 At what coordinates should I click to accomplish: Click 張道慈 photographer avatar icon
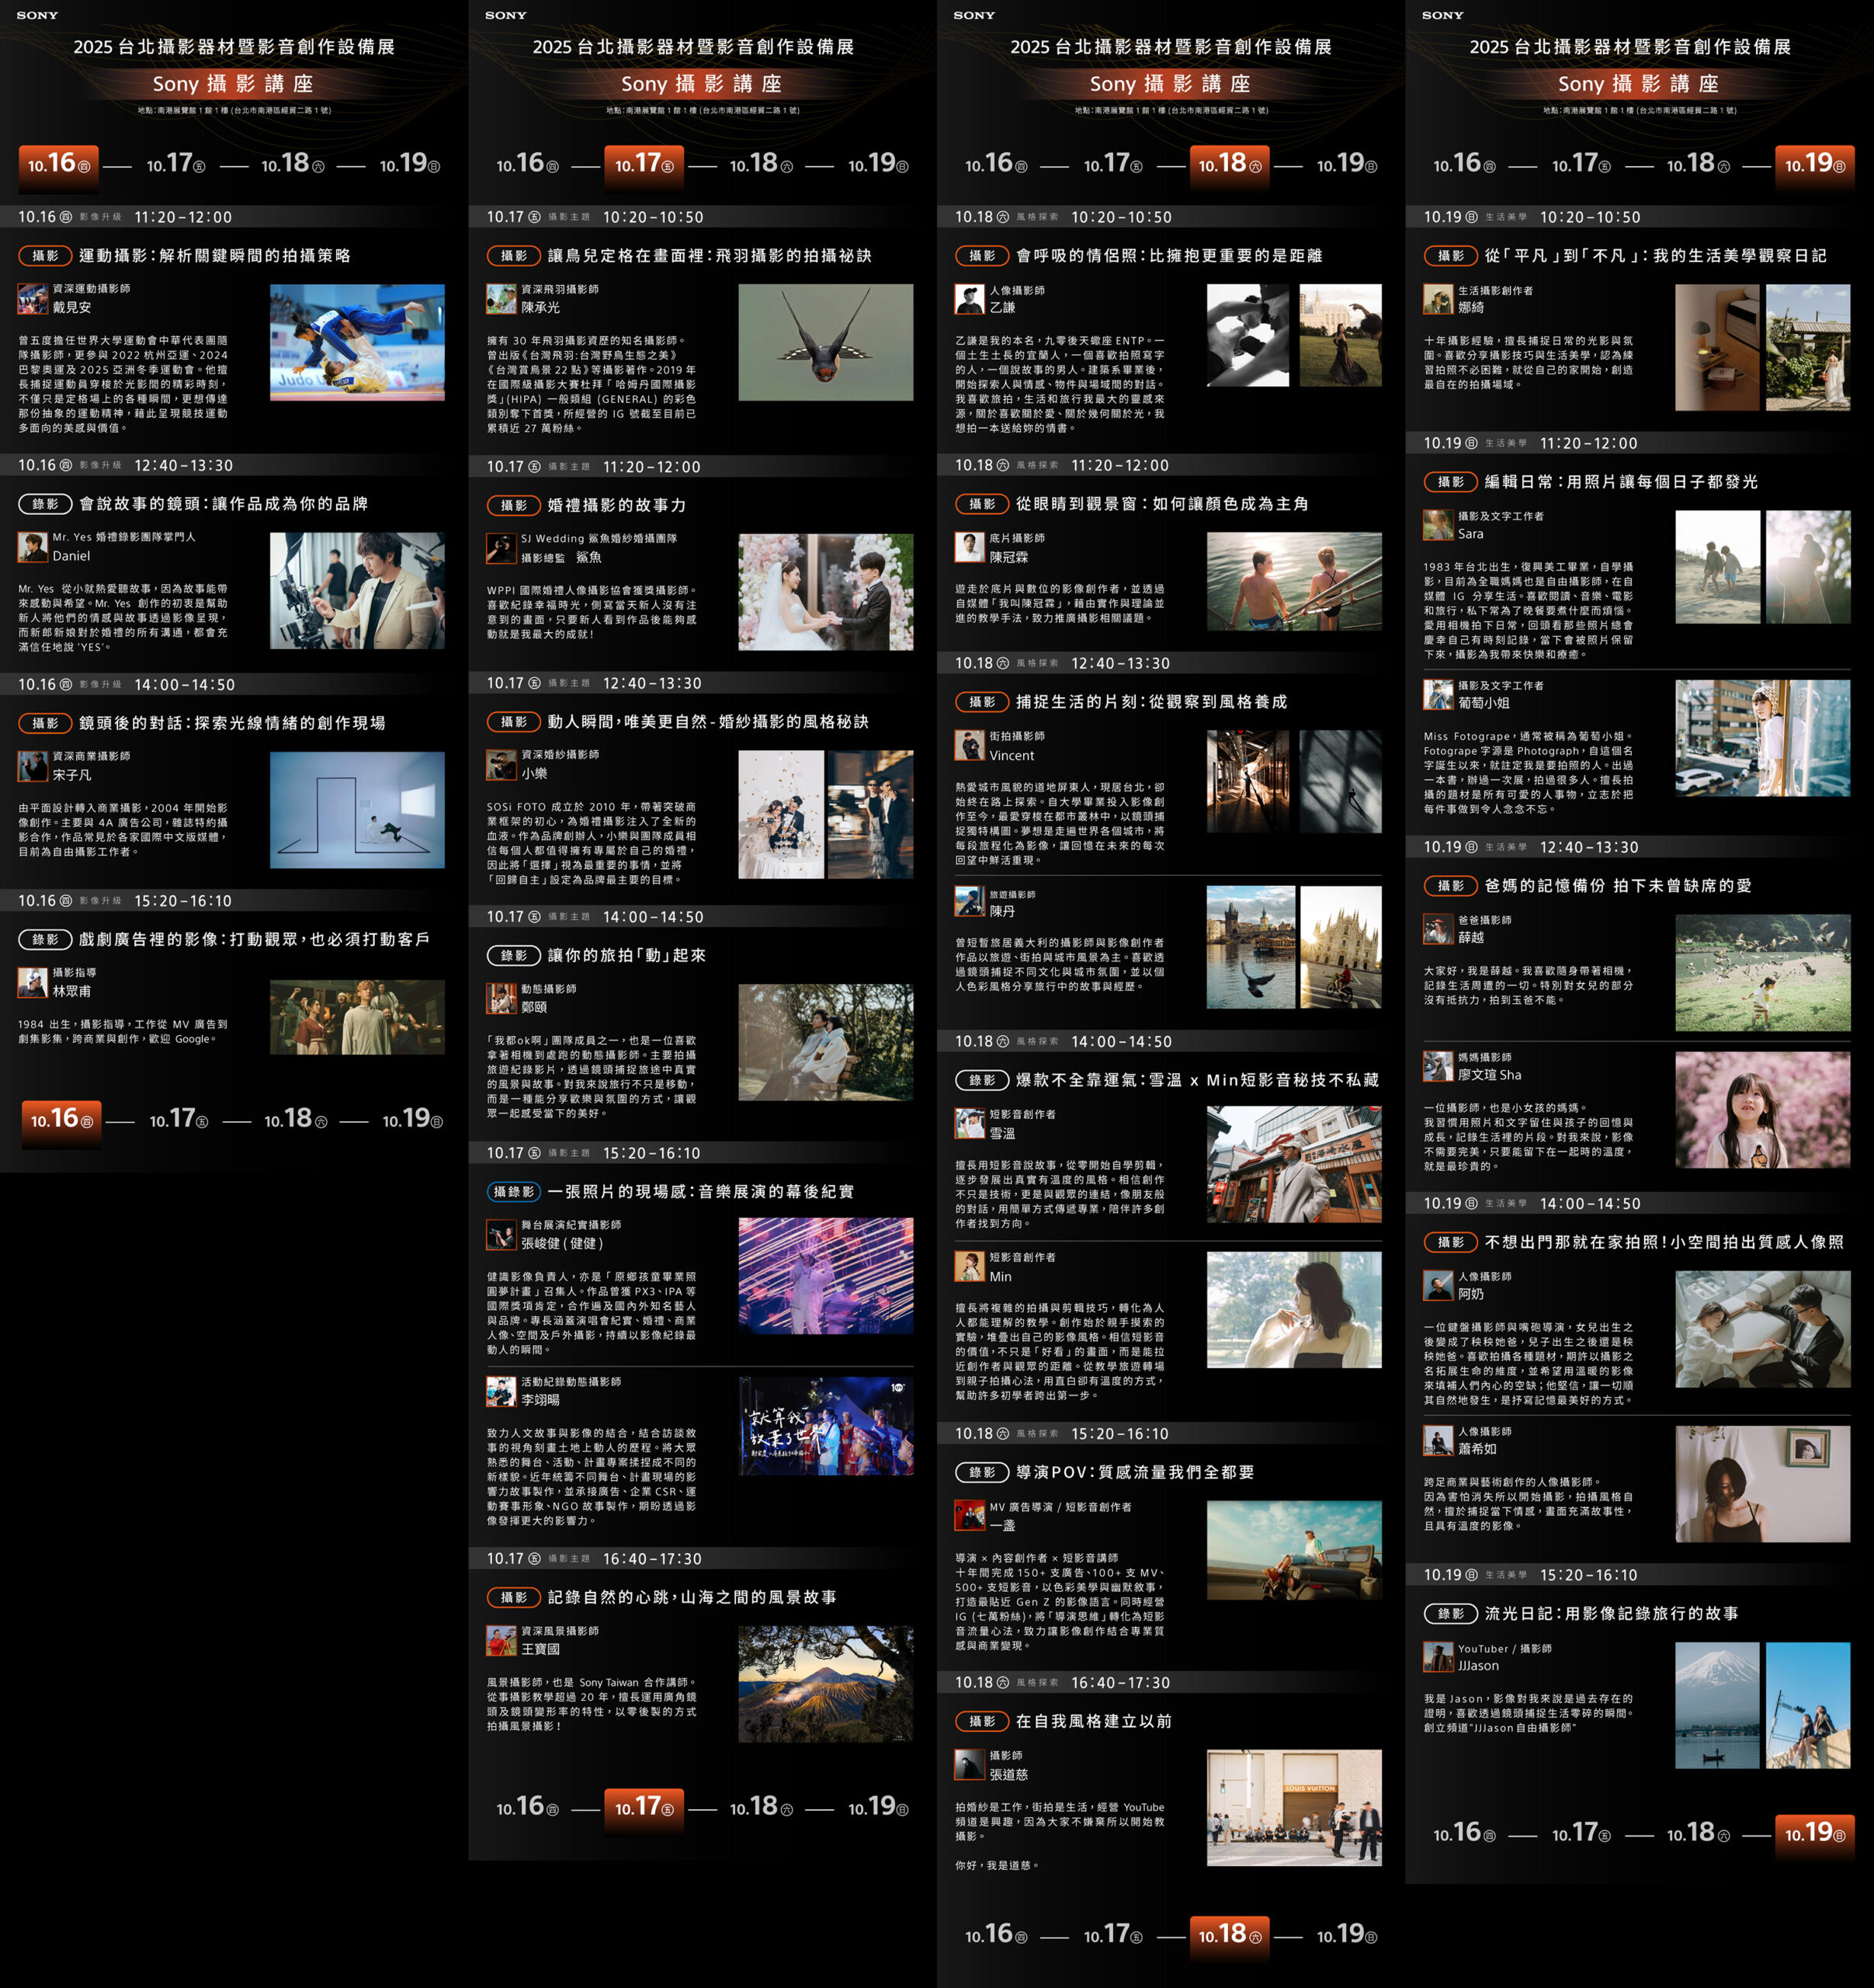[970, 1764]
